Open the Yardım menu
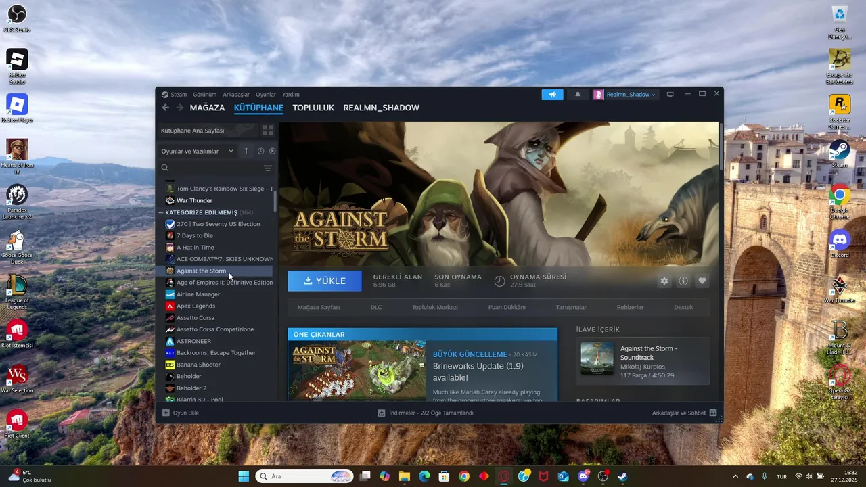Screen dimensions: 866x487 (291, 95)
